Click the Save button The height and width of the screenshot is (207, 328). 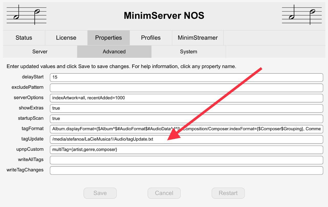[100, 193]
